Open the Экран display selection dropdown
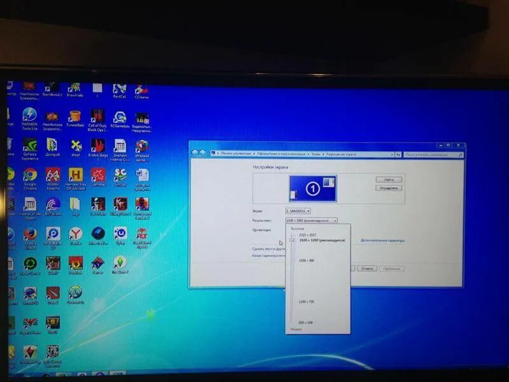The width and height of the screenshot is (509, 382). click(x=298, y=211)
